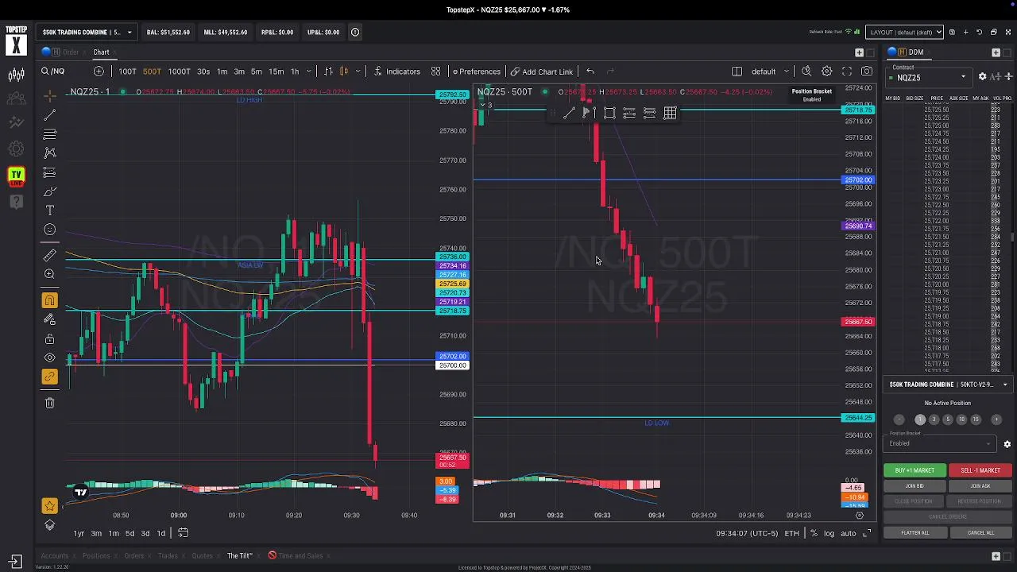Undo the last chart action
1017x572 pixels.
(590, 71)
